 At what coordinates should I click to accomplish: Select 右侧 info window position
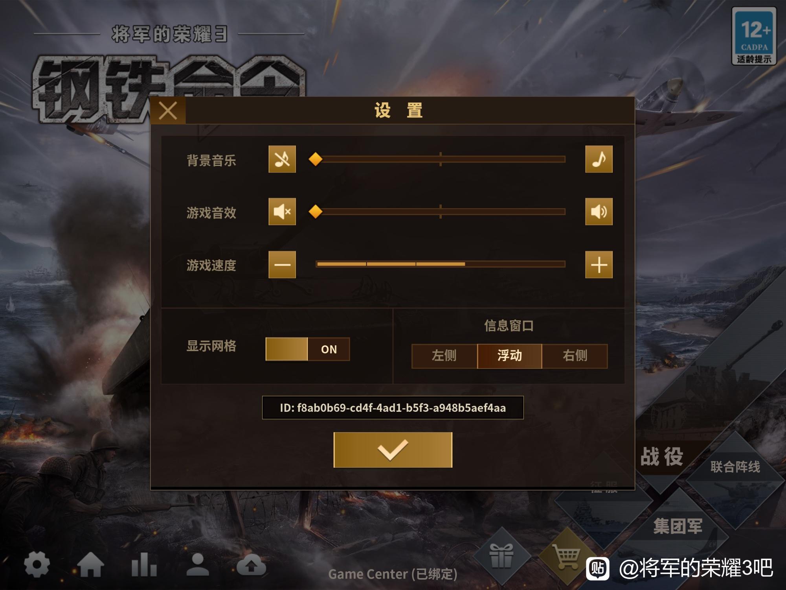click(x=575, y=356)
